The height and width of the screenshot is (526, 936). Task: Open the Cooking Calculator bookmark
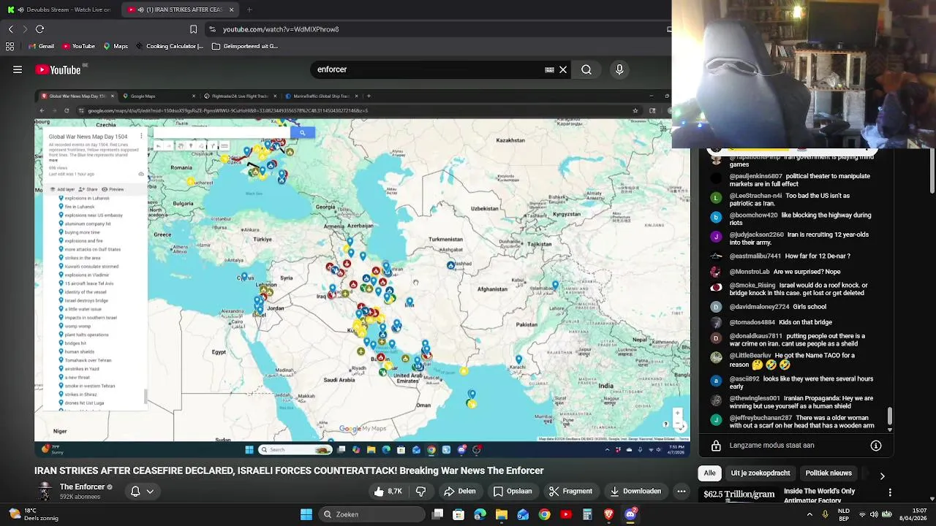169,46
